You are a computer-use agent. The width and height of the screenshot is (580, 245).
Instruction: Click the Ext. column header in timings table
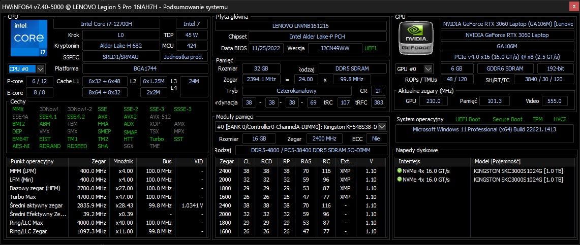(345, 162)
